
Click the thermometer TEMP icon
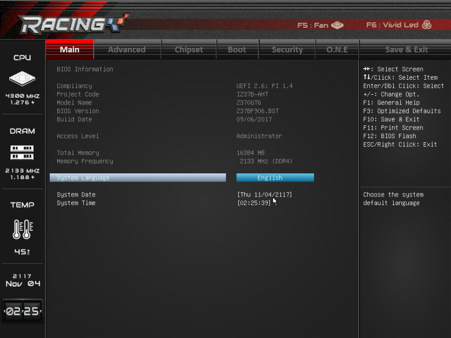[23, 229]
